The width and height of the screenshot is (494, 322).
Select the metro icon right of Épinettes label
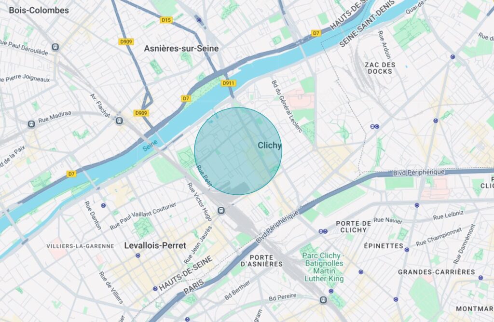(407, 250)
